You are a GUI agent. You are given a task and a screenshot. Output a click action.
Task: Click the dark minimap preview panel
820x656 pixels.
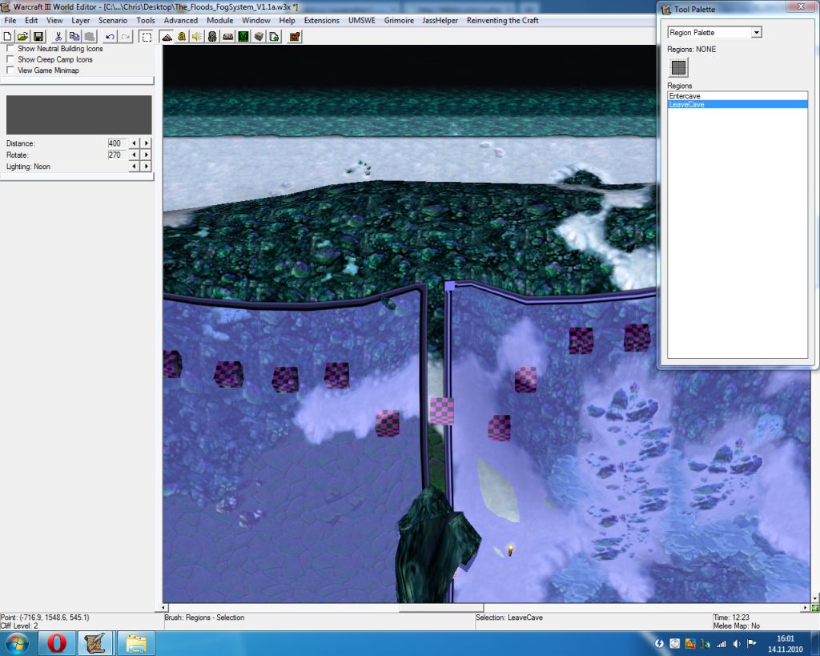click(79, 115)
